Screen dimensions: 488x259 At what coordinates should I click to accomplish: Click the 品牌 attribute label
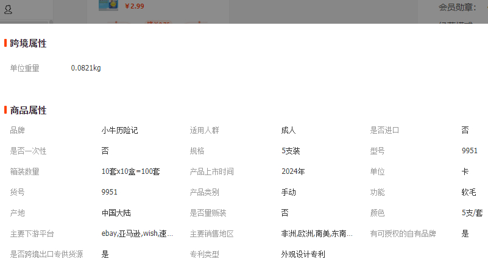point(18,130)
